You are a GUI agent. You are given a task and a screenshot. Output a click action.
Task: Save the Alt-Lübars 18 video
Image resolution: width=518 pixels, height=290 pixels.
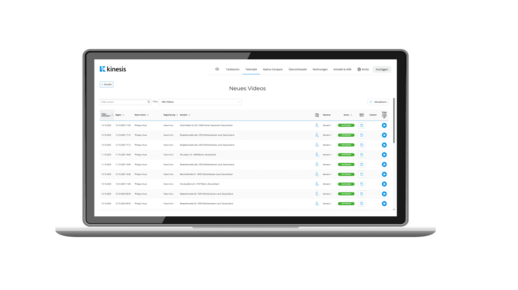[x=361, y=155]
